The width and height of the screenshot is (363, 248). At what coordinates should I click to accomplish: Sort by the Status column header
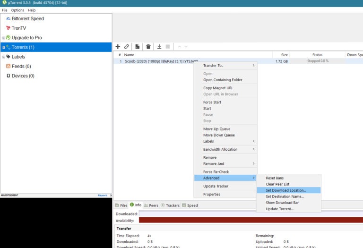click(x=317, y=55)
